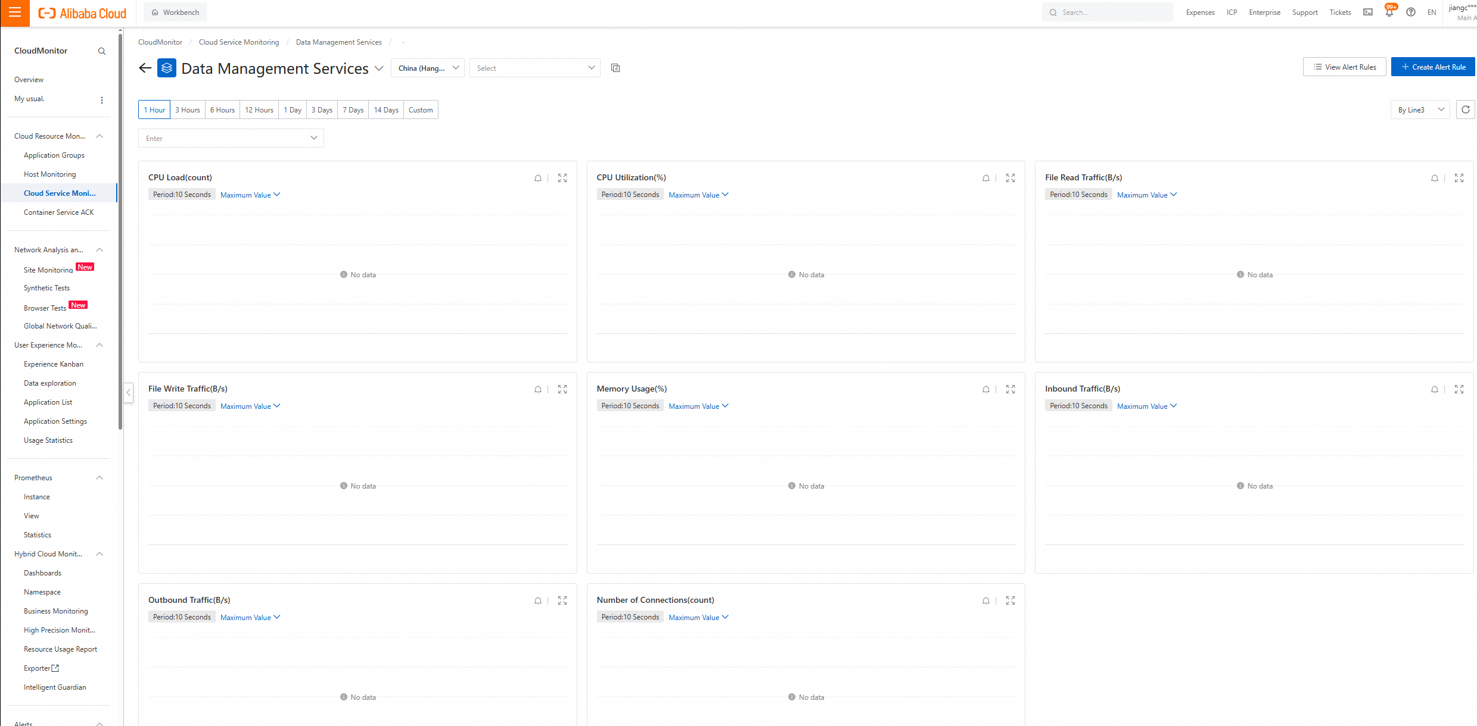Click the help question mark icon in header

(1410, 12)
